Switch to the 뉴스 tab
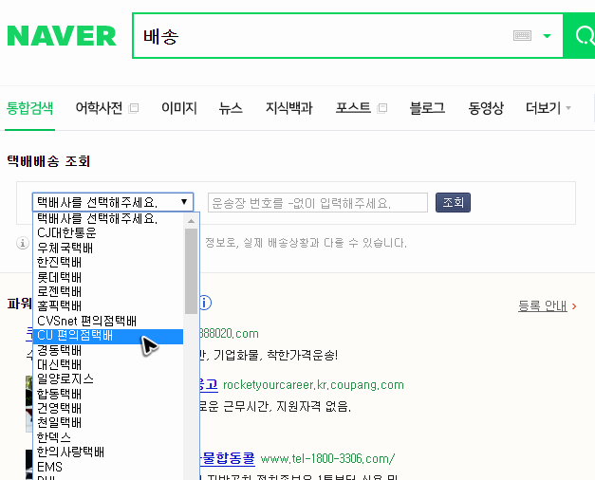Image resolution: width=595 pixels, height=480 pixels. (231, 108)
